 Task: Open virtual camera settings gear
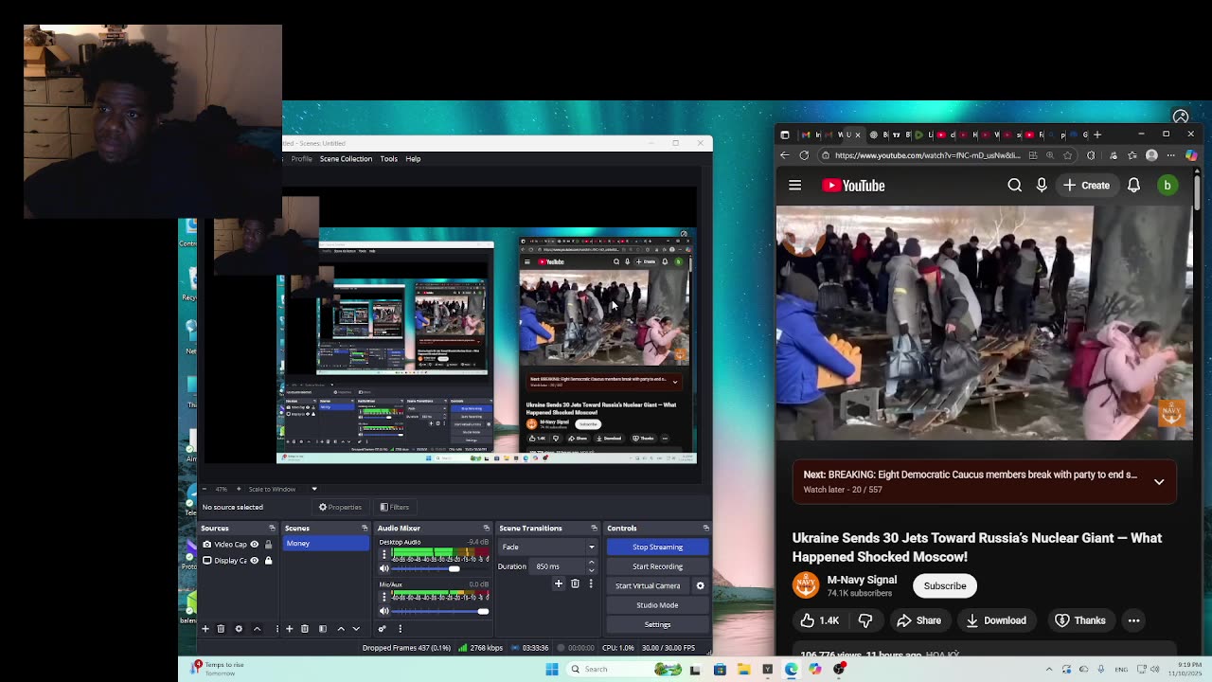700,585
